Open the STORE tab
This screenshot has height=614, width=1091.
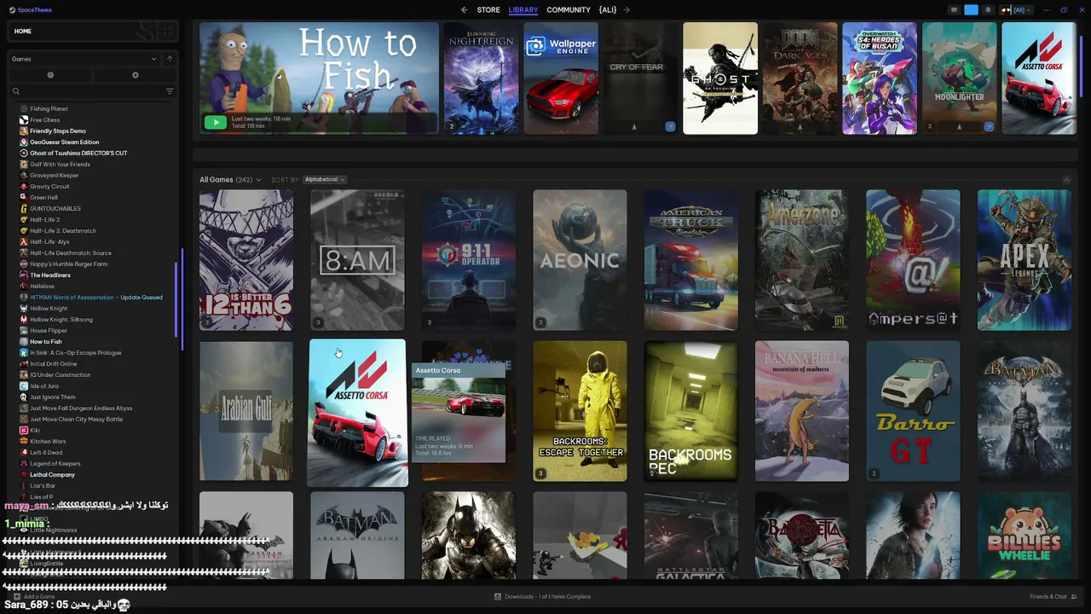point(488,10)
